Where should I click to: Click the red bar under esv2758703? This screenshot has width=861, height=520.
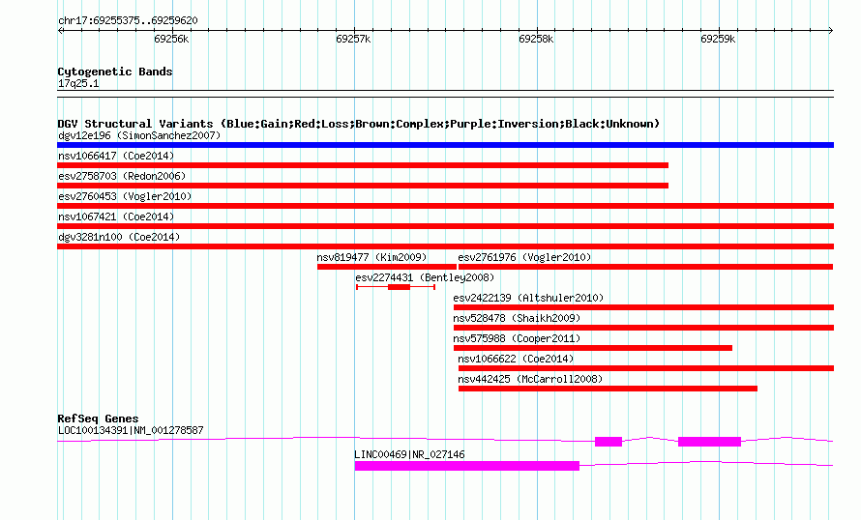tap(363, 186)
